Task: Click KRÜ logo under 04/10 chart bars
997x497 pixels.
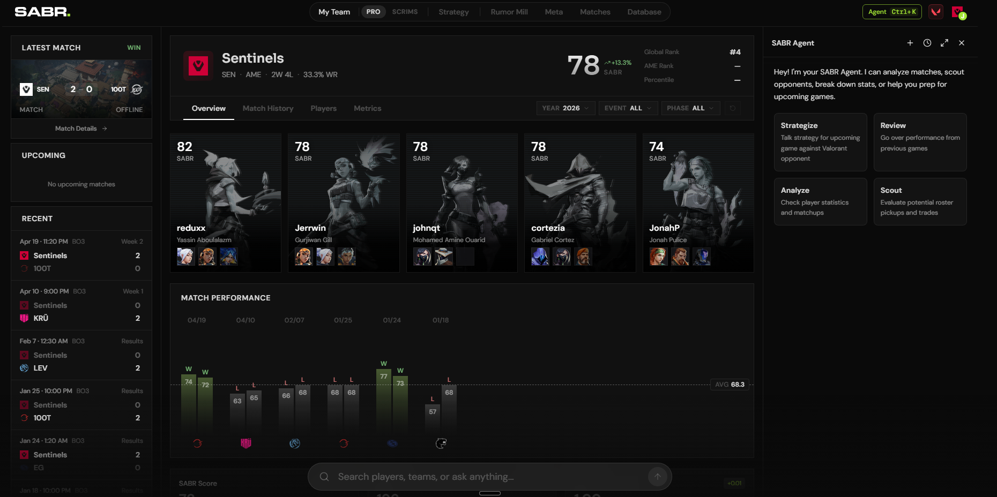Action: pyautogui.click(x=246, y=443)
